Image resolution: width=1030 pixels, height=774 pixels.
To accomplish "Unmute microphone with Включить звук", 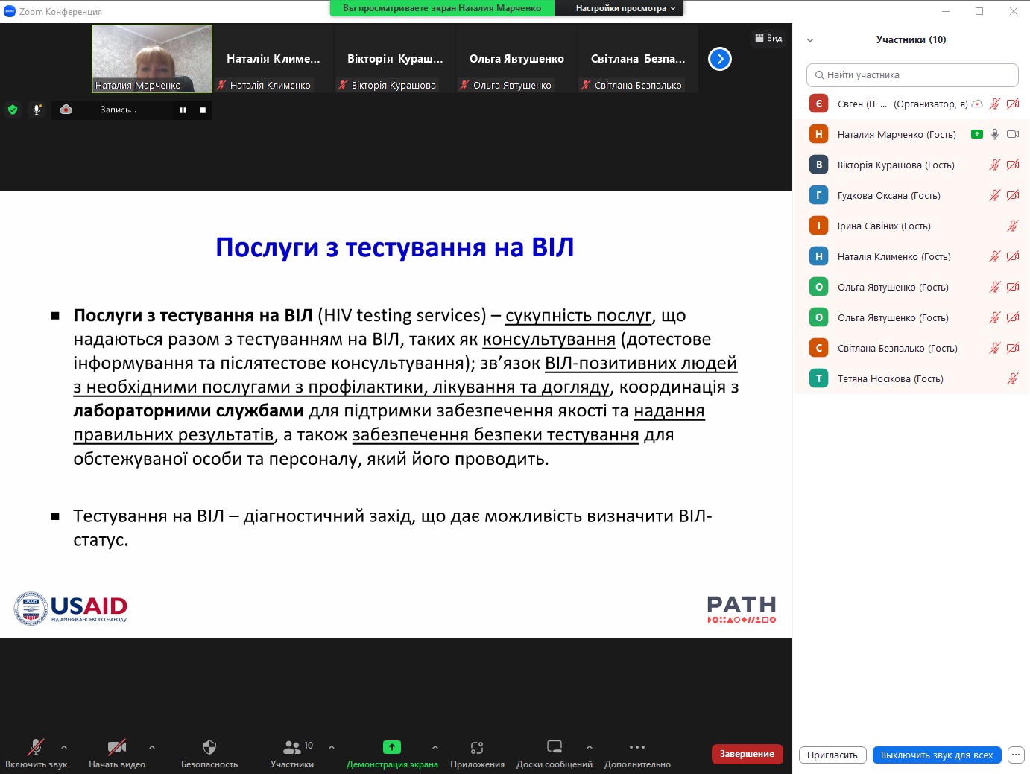I will pyautogui.click(x=35, y=747).
